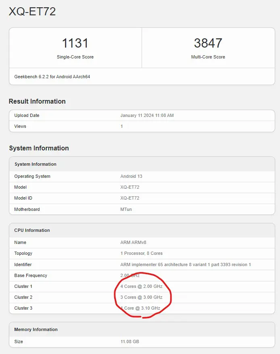
Task: Select the ARM implementer 65 identifier value
Action: pyautogui.click(x=186, y=264)
